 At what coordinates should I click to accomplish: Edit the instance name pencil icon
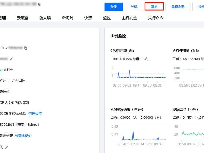pyautogui.click(x=11, y=59)
